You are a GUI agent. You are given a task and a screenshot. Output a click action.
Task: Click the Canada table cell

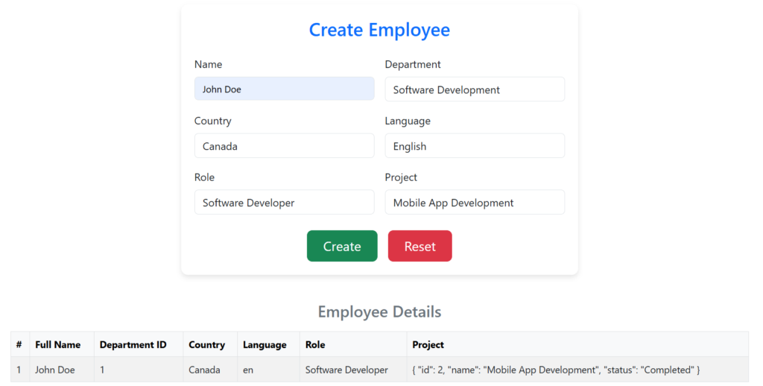point(210,370)
